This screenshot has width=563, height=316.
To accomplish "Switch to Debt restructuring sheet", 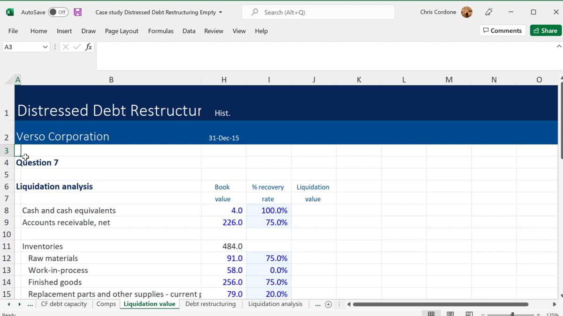I will pos(210,304).
